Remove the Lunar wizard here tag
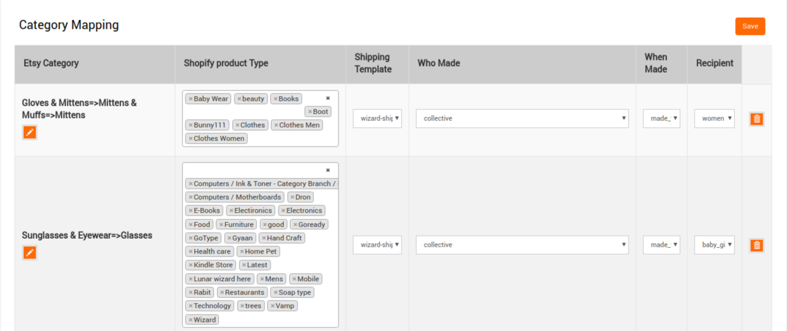Screen dimensions: 787x331 (190, 279)
